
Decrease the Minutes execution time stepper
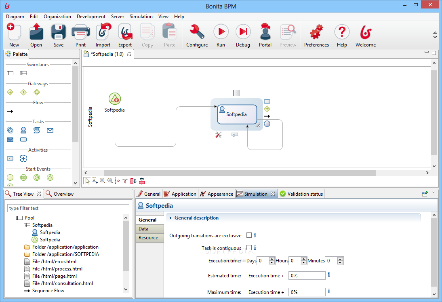340,262
